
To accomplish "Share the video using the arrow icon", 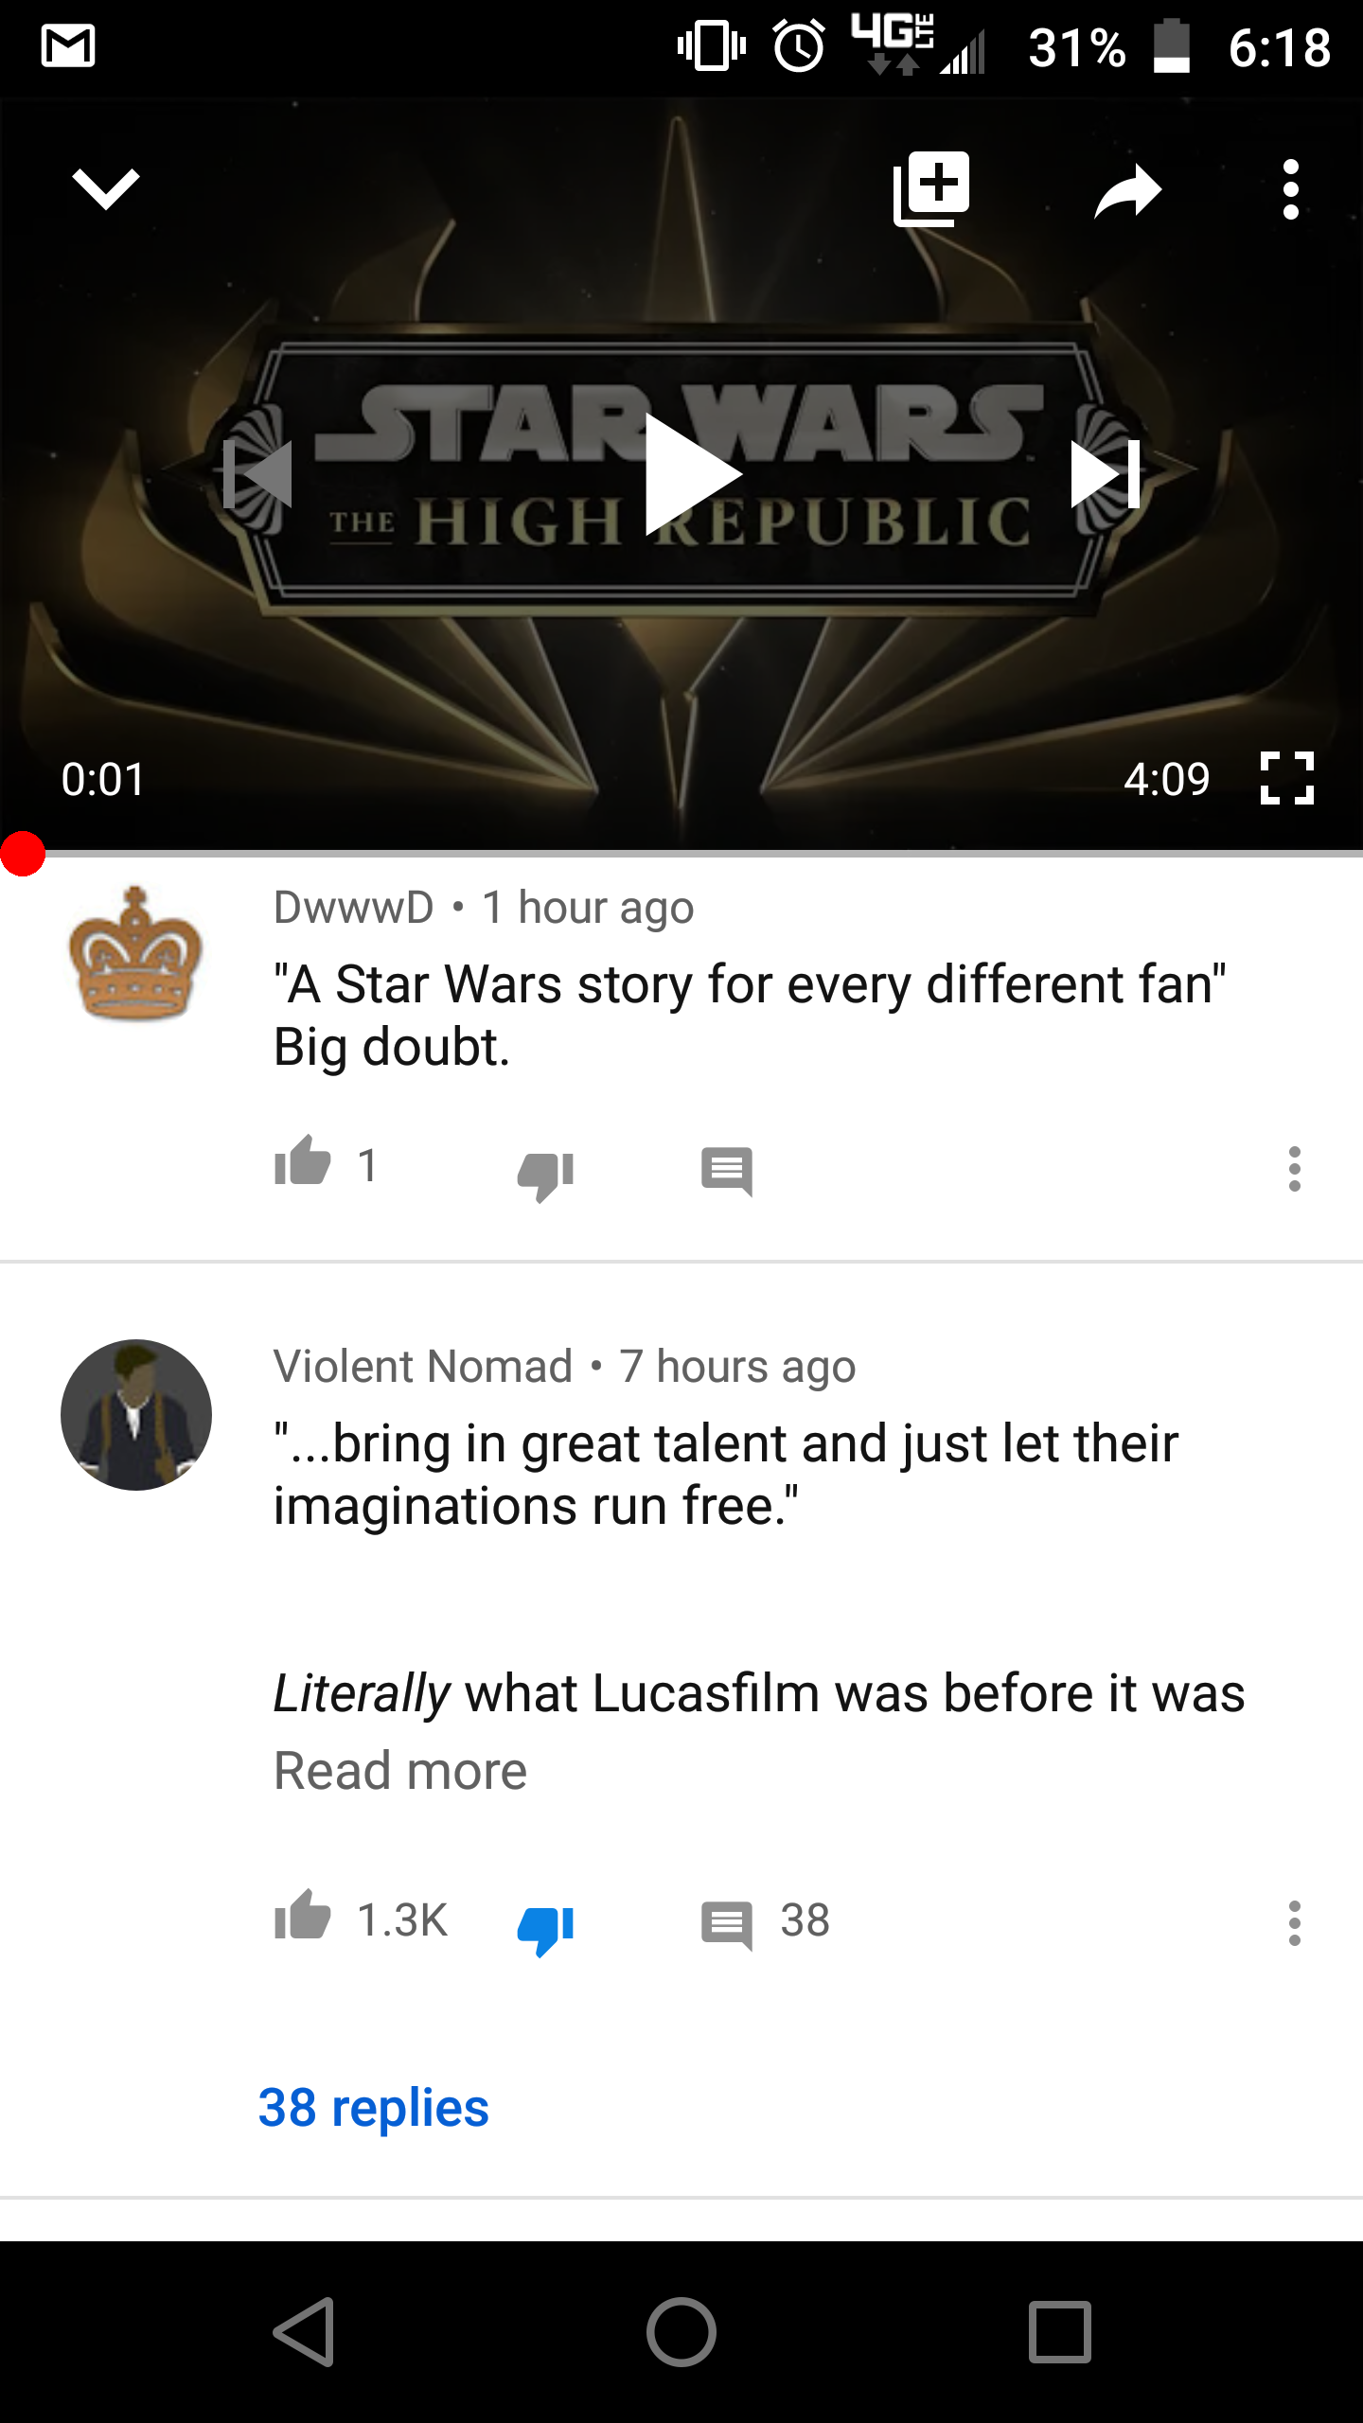I will click(x=1127, y=190).
